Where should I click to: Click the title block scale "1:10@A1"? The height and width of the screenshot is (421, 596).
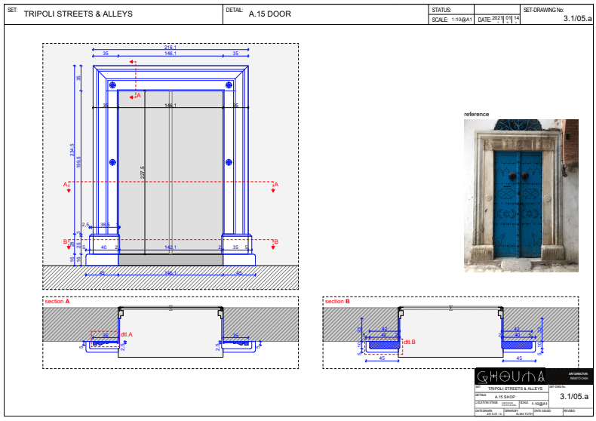539,404
